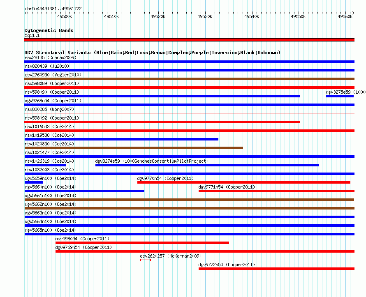Click the dgv5661n100 (Coe2014) label
Image resolution: width=366 pixels, height=297 pixels.
point(51,196)
